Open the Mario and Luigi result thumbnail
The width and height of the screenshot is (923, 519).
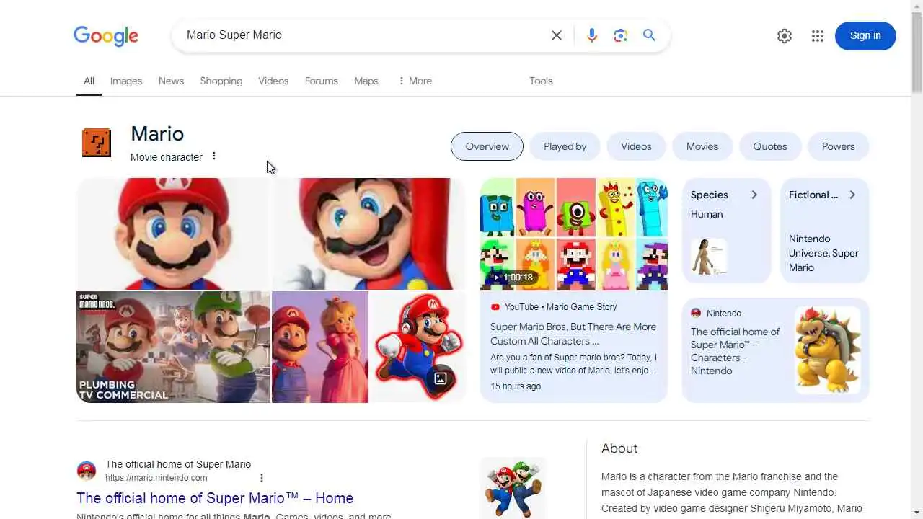(513, 487)
